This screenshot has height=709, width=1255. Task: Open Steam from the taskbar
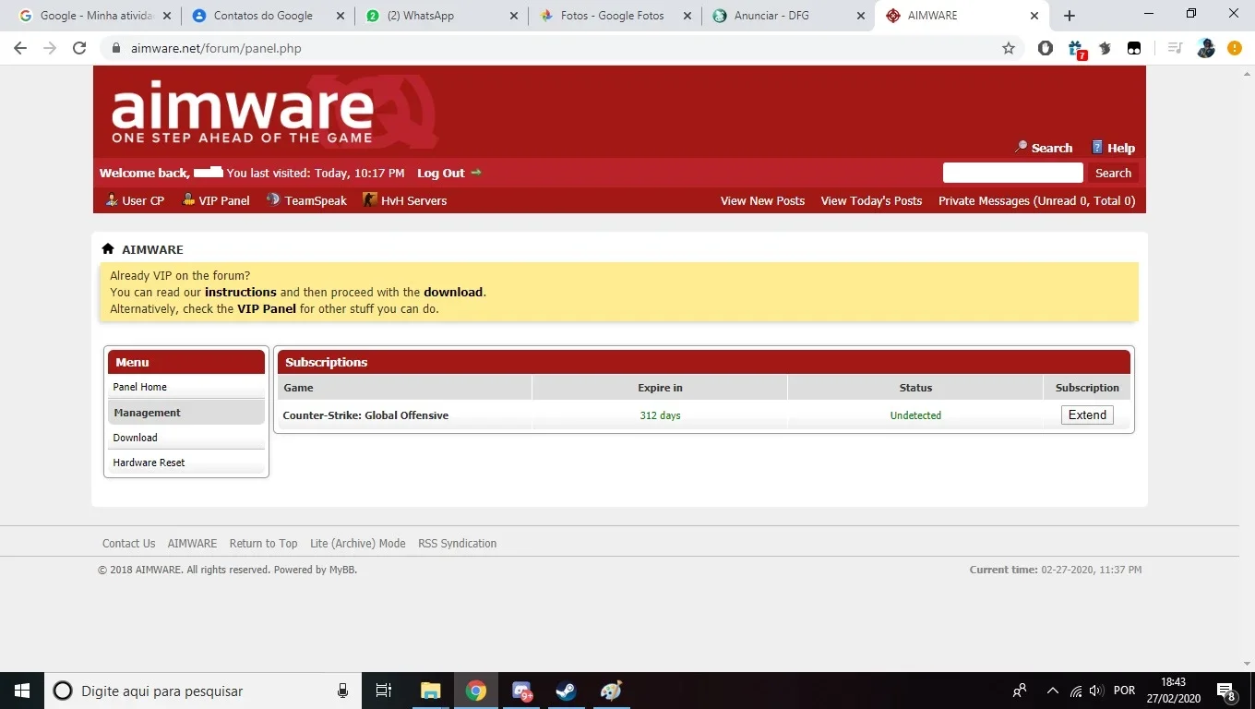click(566, 691)
